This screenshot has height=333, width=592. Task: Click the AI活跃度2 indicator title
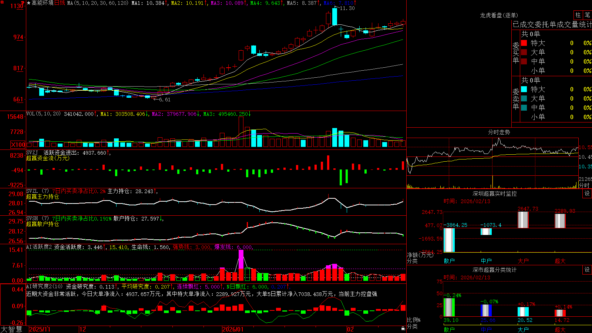pos(39,247)
